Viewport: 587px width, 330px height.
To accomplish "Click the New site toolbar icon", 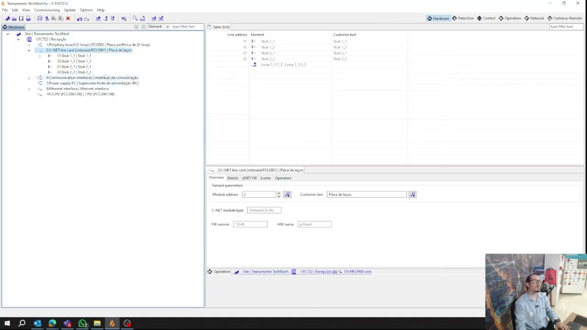I will (7, 18).
